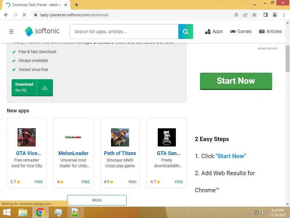Click the Google icon in address bar
The width and height of the screenshot is (290, 218).
point(236,15)
